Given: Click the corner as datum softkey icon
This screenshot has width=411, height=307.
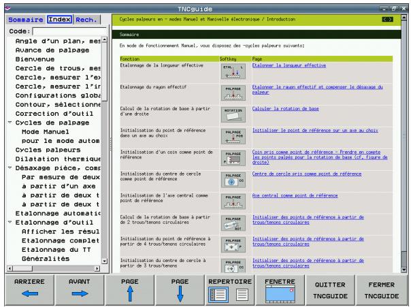Looking at the screenshot, I should (x=233, y=158).
